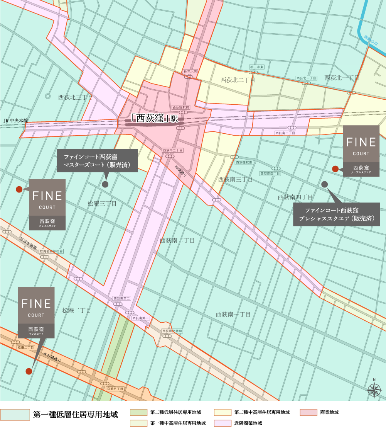Click the lavender purple legend swatch

pyautogui.click(x=223, y=423)
